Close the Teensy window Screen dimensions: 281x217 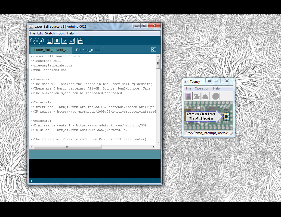tap(227, 81)
